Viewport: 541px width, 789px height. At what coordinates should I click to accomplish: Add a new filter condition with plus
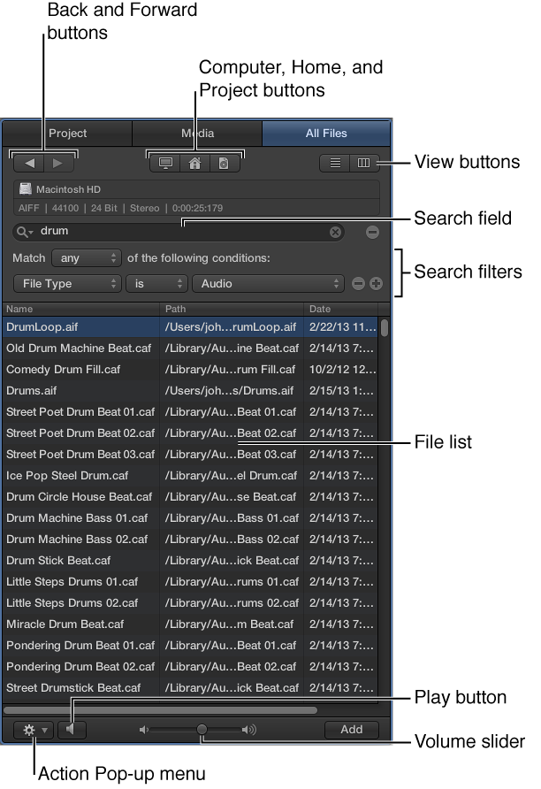[376, 284]
